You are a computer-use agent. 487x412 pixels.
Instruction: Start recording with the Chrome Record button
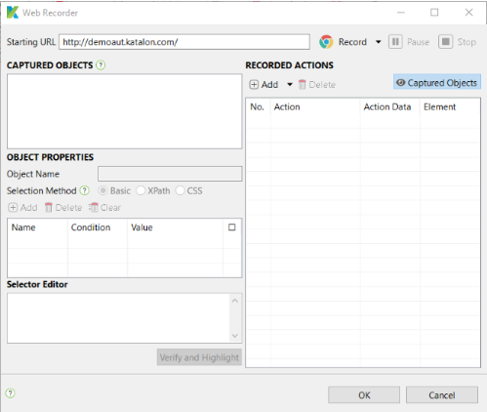343,42
